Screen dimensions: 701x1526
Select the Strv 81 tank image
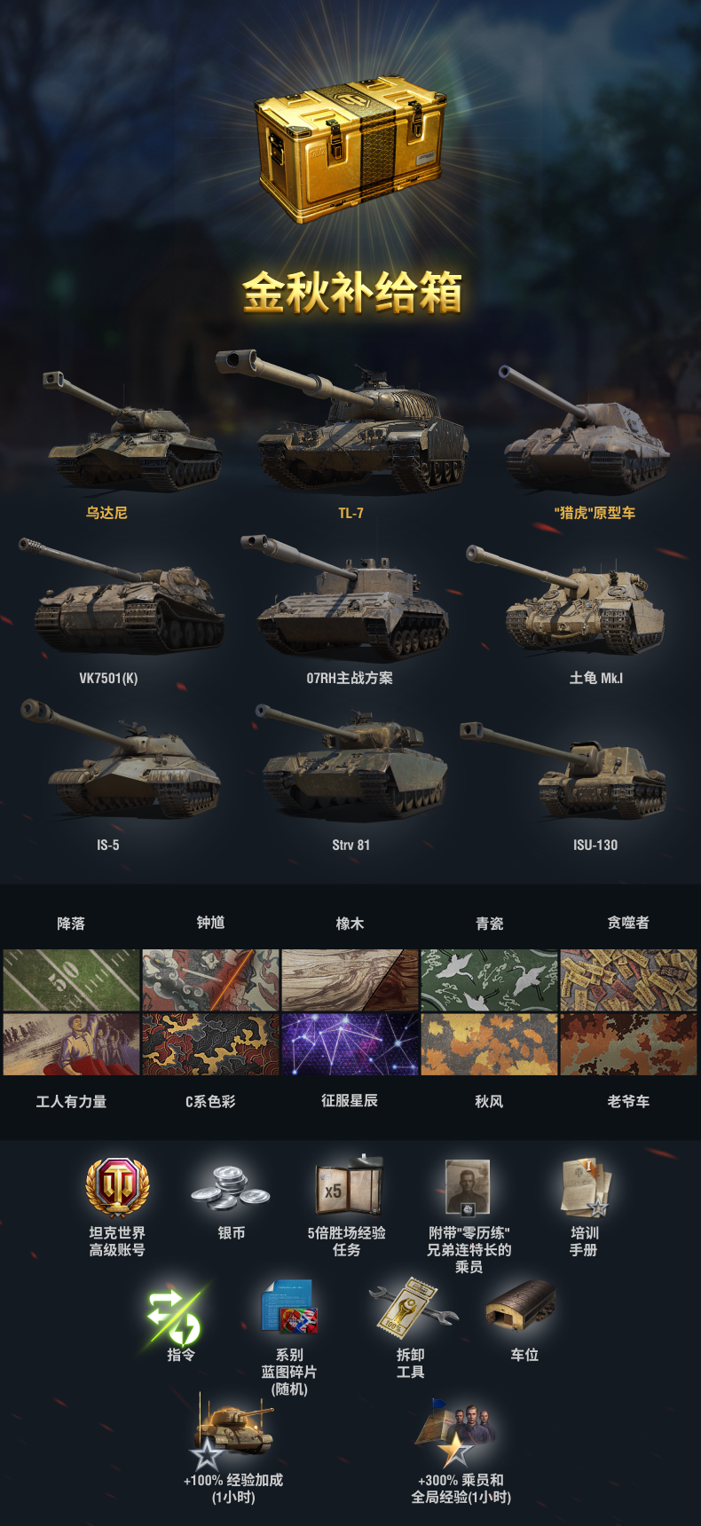pyautogui.click(x=352, y=764)
